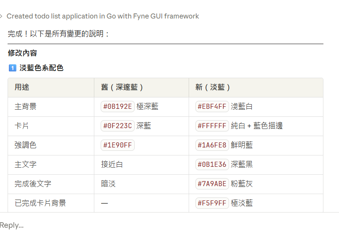Click the 舊（深邃藍）column header

(123, 87)
